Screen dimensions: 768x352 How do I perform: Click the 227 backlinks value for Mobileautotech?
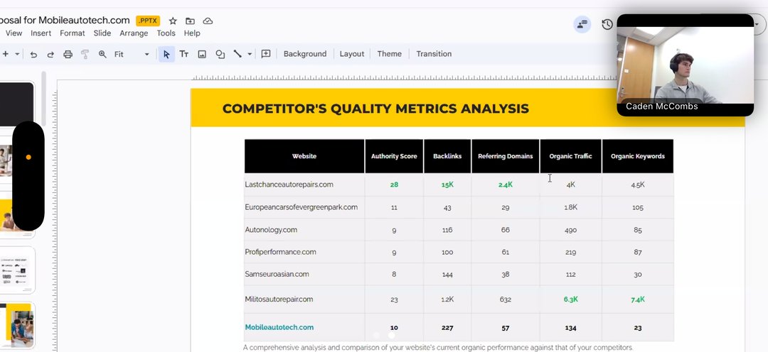click(x=447, y=328)
